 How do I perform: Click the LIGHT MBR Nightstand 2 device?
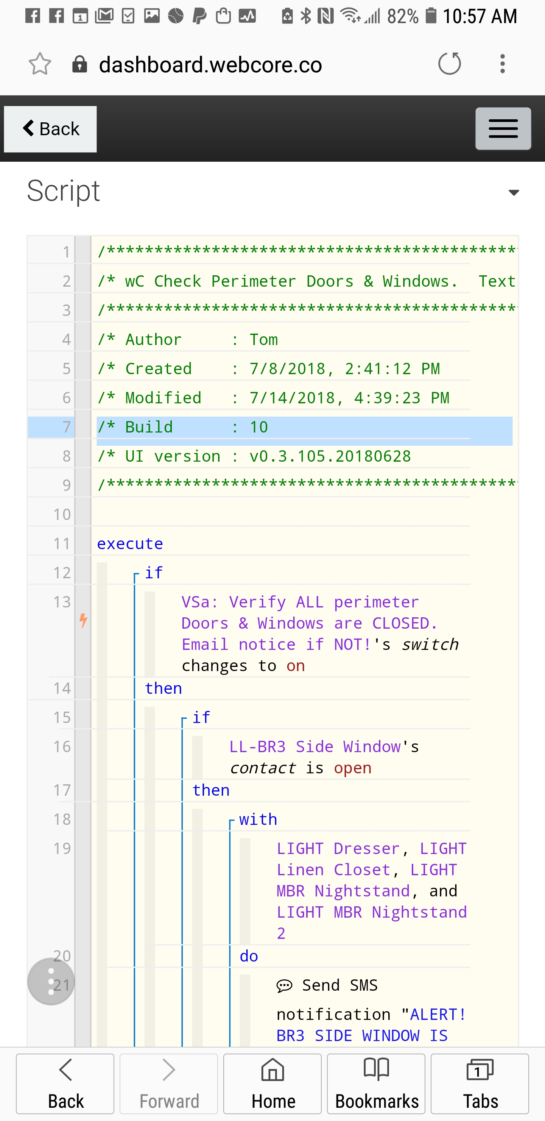(x=371, y=923)
